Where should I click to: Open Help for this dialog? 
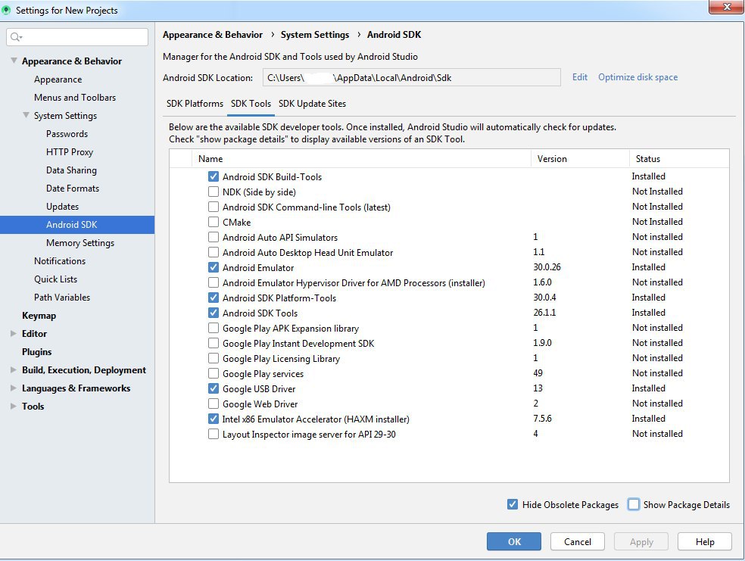705,541
